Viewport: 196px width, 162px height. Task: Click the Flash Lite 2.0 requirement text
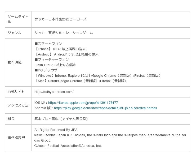point(55,65)
